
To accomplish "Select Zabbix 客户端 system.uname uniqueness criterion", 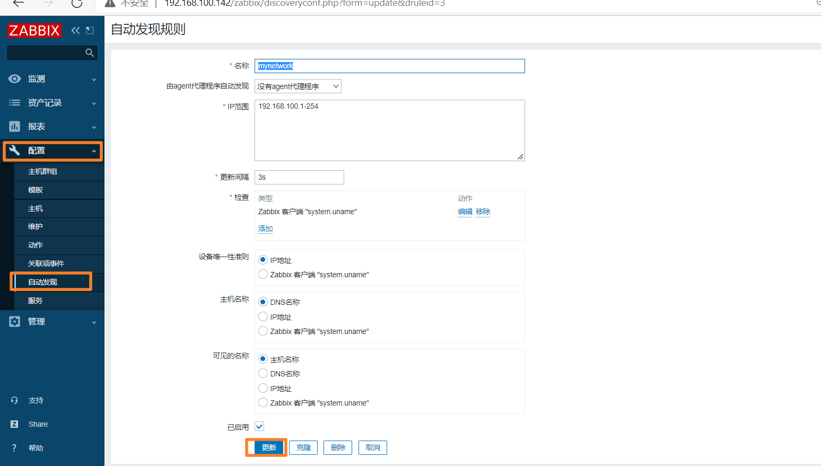I will [263, 274].
